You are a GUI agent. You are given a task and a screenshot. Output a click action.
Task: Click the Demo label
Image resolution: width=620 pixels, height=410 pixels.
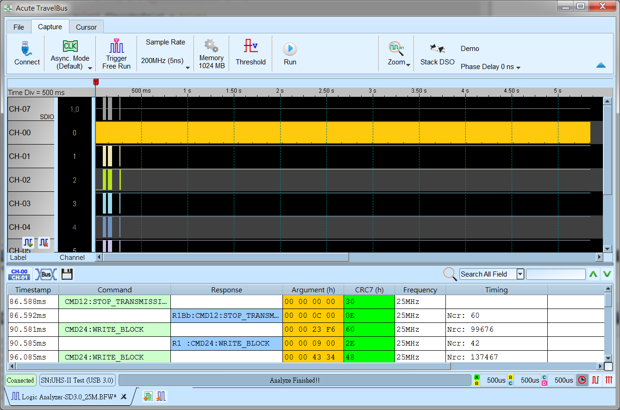pyautogui.click(x=470, y=49)
